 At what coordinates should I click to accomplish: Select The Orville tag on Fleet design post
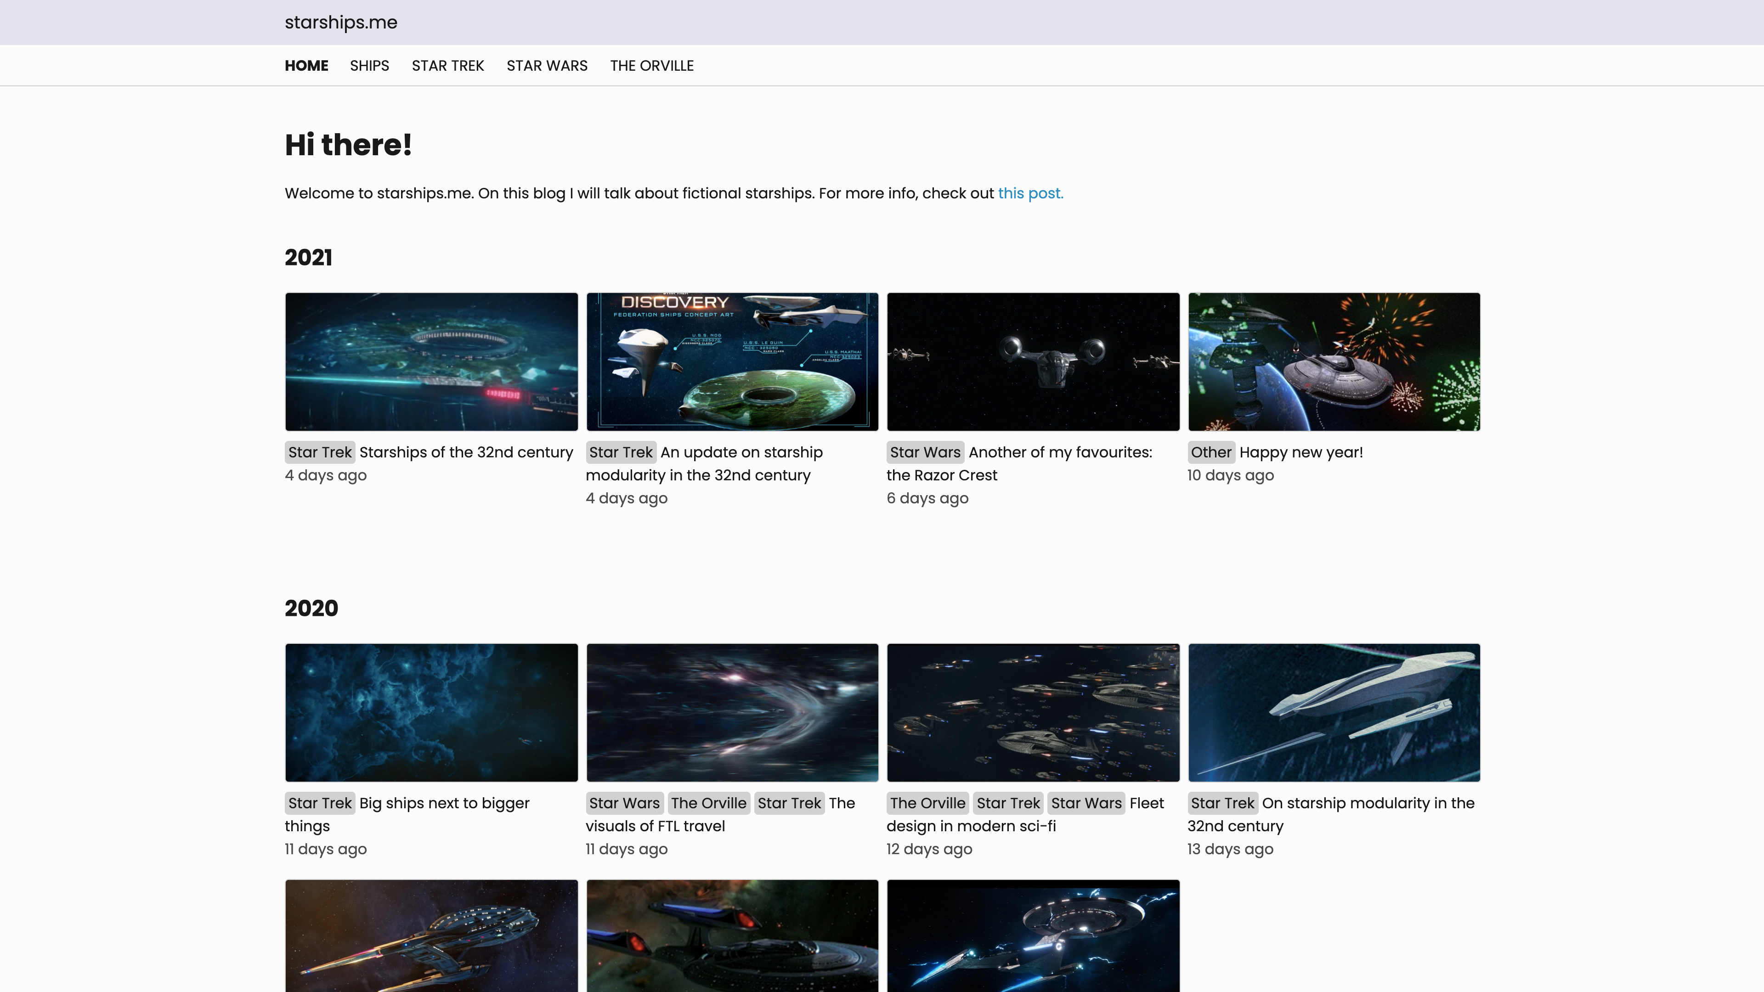tap(927, 803)
